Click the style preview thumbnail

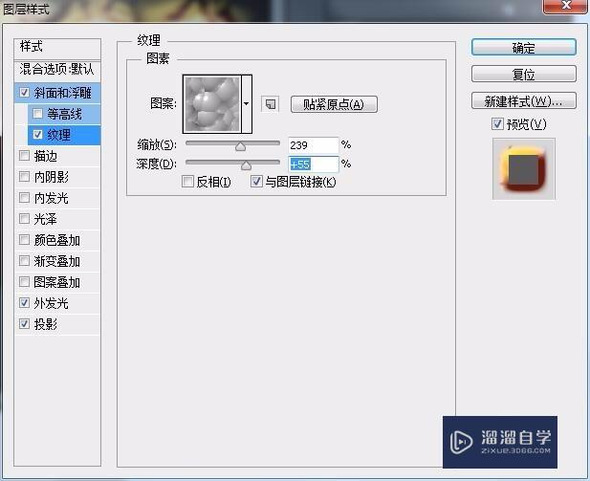click(x=524, y=168)
